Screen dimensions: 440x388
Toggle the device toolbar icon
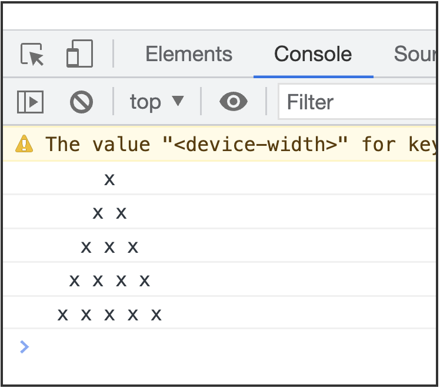coord(79,55)
